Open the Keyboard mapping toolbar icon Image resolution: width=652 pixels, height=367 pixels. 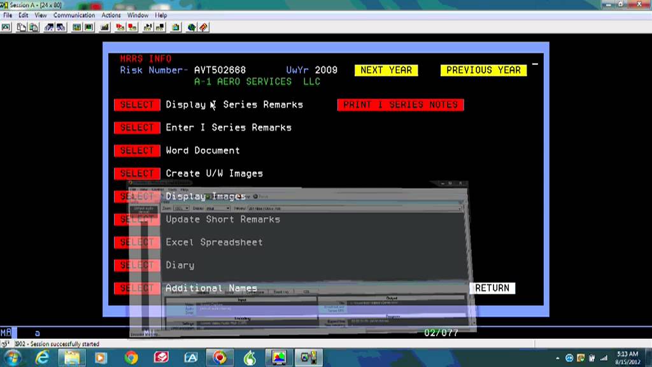[104, 27]
